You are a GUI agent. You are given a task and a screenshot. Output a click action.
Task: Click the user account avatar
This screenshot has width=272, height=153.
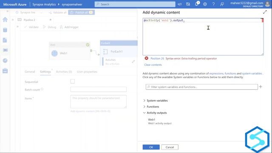click(x=267, y=4)
